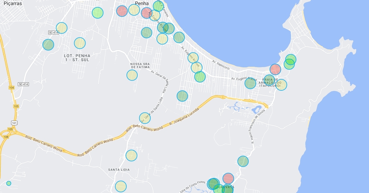This screenshot has height=193, width=369.
Task: Click the Penha city label
Action: 142,4
